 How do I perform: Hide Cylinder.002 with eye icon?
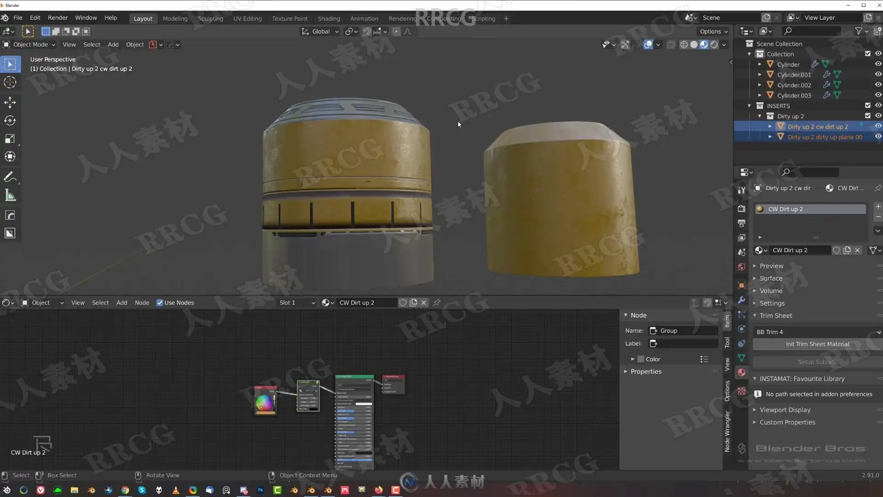pos(877,85)
